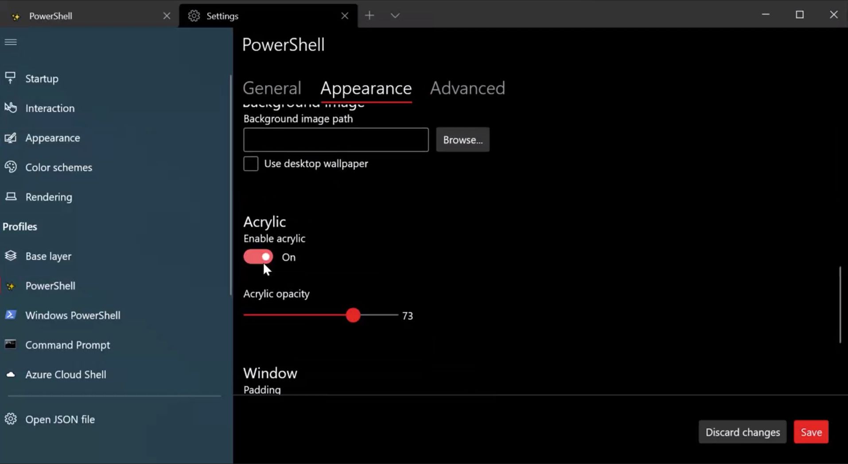Click the Background image path field

[335, 140]
